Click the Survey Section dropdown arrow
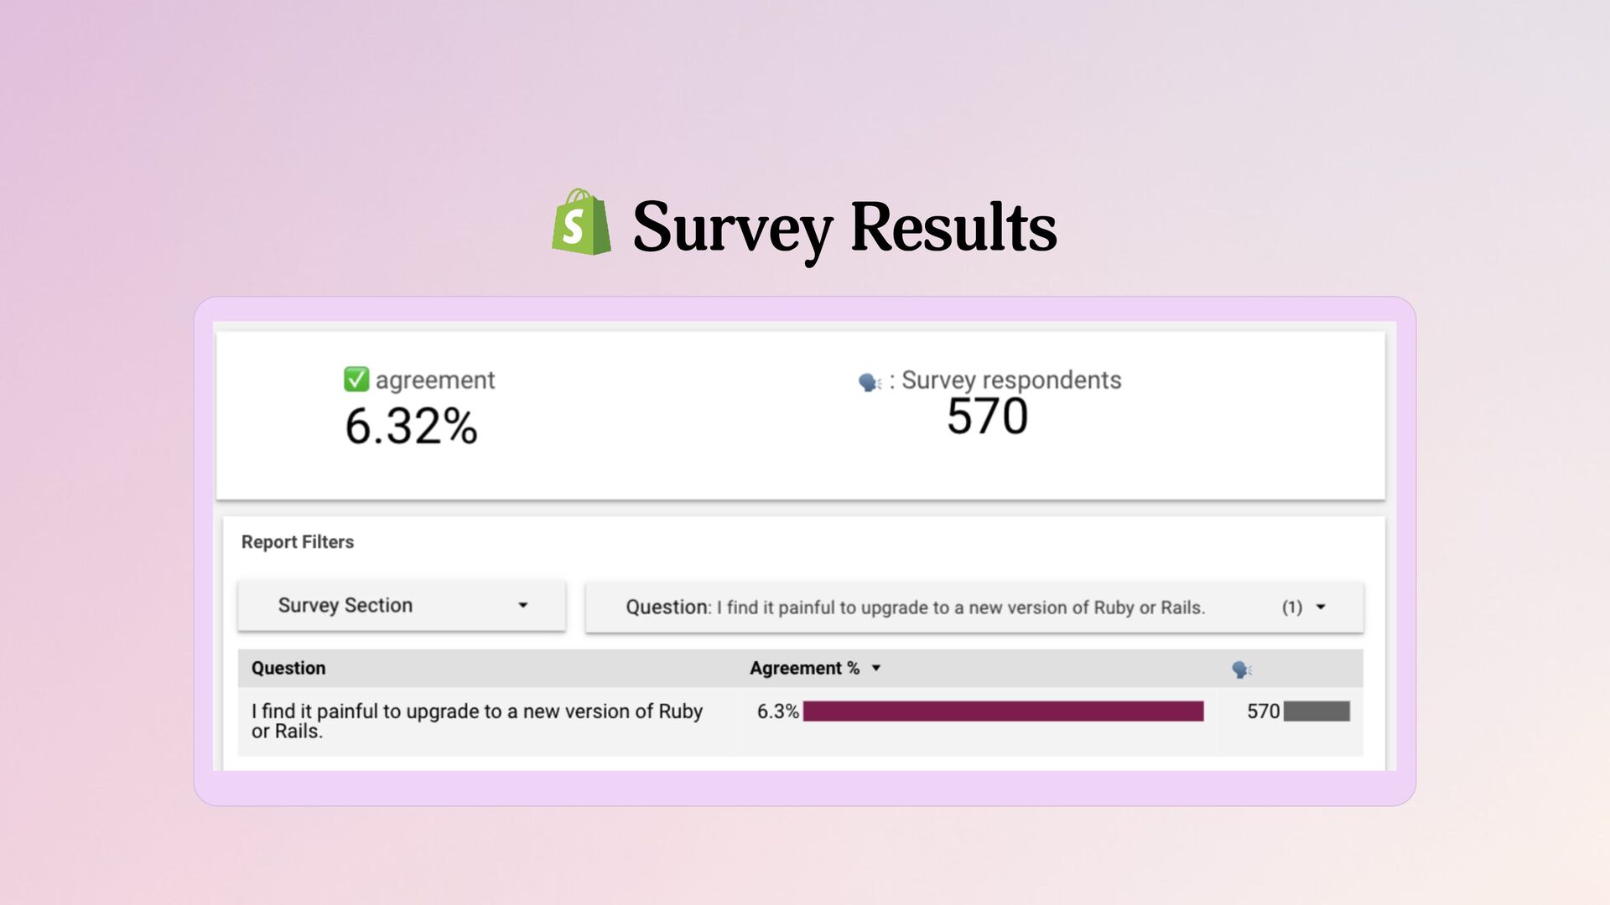This screenshot has width=1610, height=905. [522, 605]
